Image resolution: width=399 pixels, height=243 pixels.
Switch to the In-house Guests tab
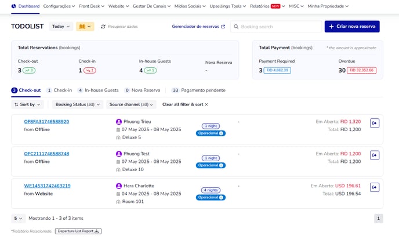click(x=98, y=90)
